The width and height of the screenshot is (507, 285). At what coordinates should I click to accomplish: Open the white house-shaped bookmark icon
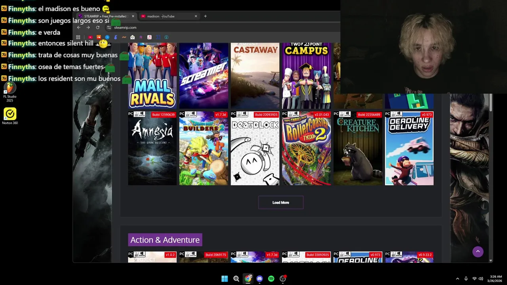[133, 37]
